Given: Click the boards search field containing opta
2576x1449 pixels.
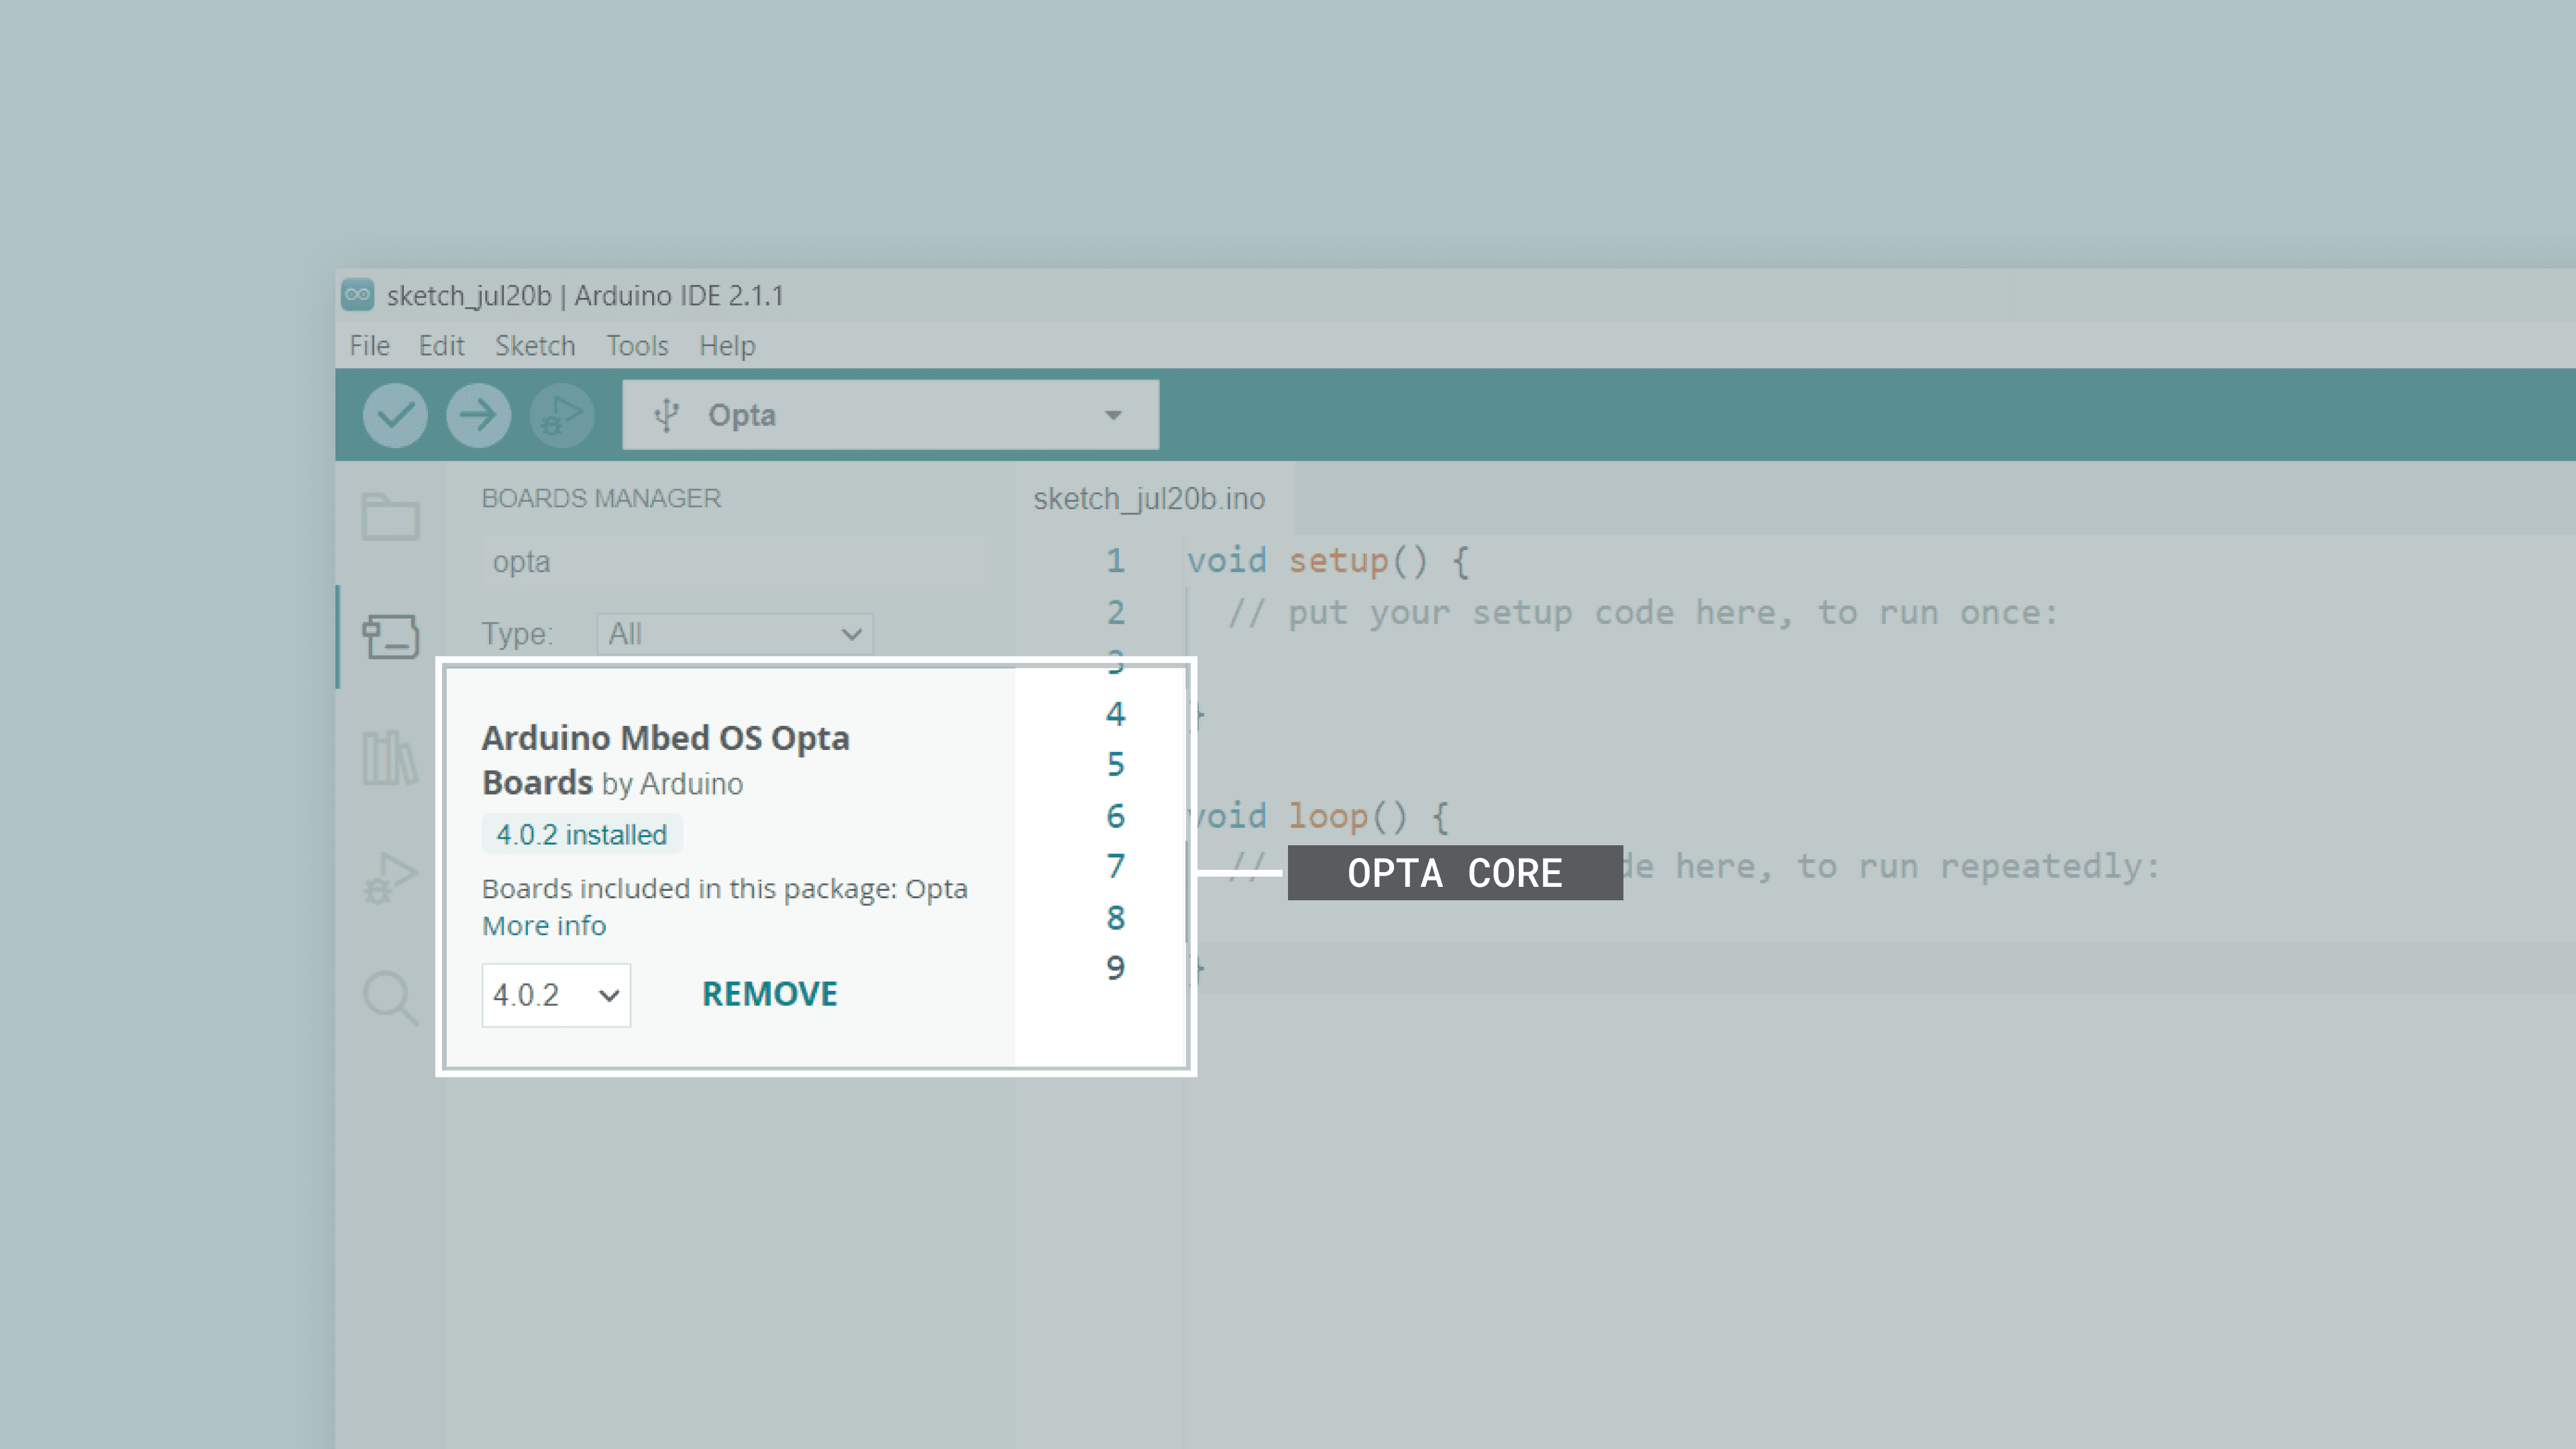Looking at the screenshot, I should click(735, 562).
